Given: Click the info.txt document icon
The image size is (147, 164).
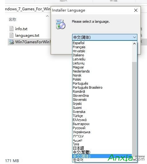Looking at the screenshot, I should click(11, 29).
